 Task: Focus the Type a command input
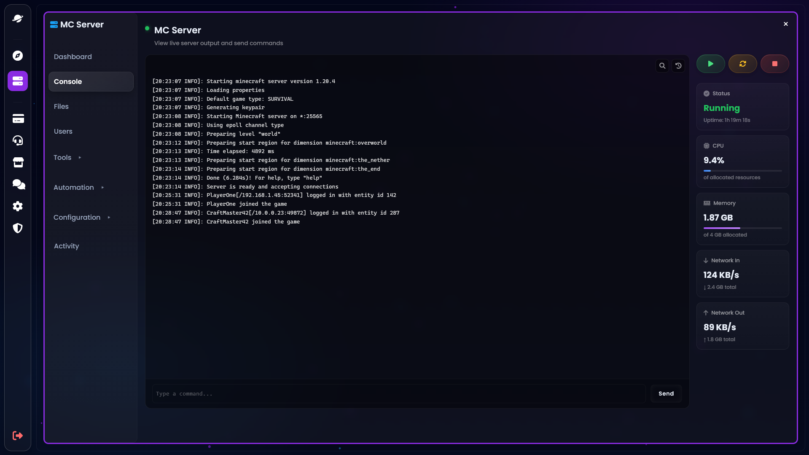[398, 393]
